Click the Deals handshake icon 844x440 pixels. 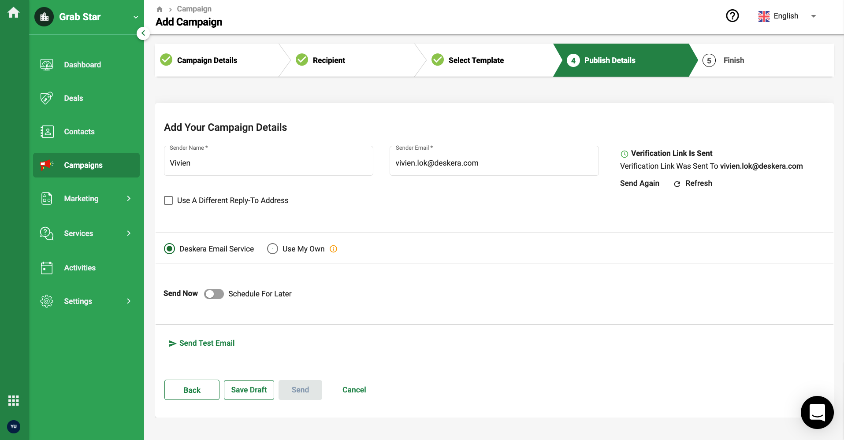[x=47, y=98]
